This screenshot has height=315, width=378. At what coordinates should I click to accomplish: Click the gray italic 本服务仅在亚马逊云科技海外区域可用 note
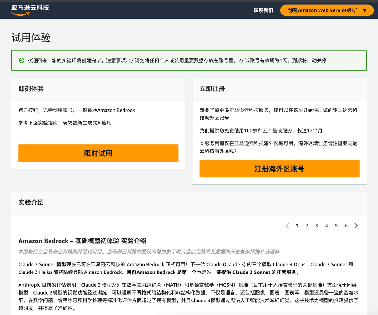[151, 252]
